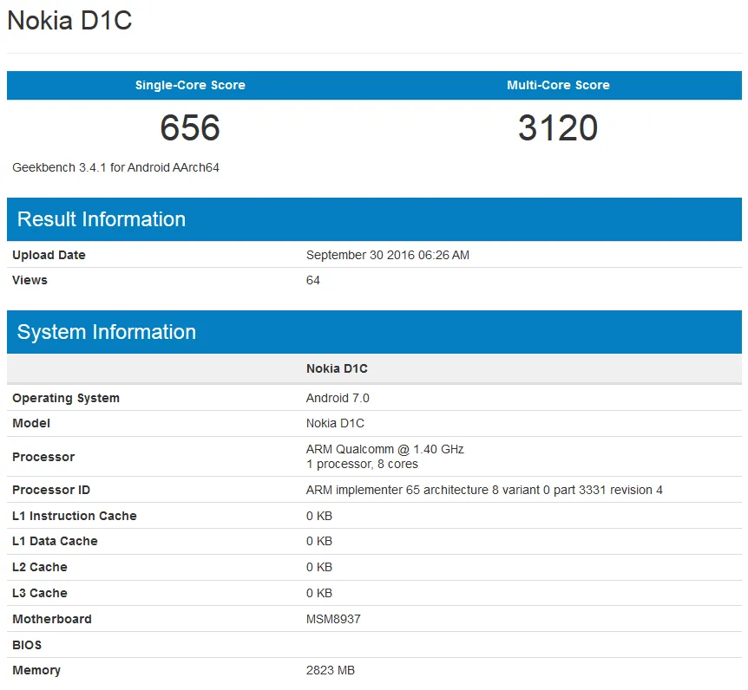
Task: Click the System Information section header
Action: pos(107,332)
